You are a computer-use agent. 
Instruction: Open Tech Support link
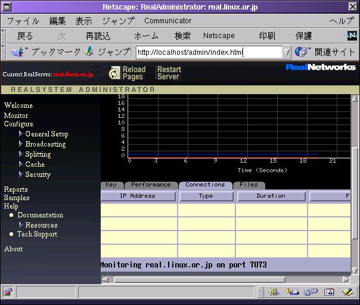[x=38, y=234]
